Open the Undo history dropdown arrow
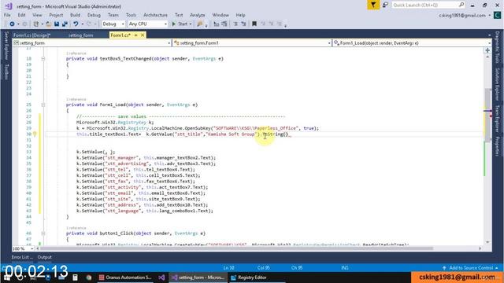Image resolution: width=504 pixels, height=283 pixels. tap(82, 24)
